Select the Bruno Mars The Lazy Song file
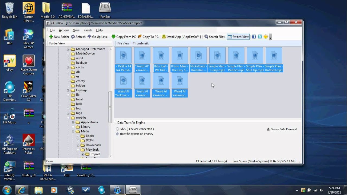This screenshot has height=195, width=347. (x=180, y=60)
